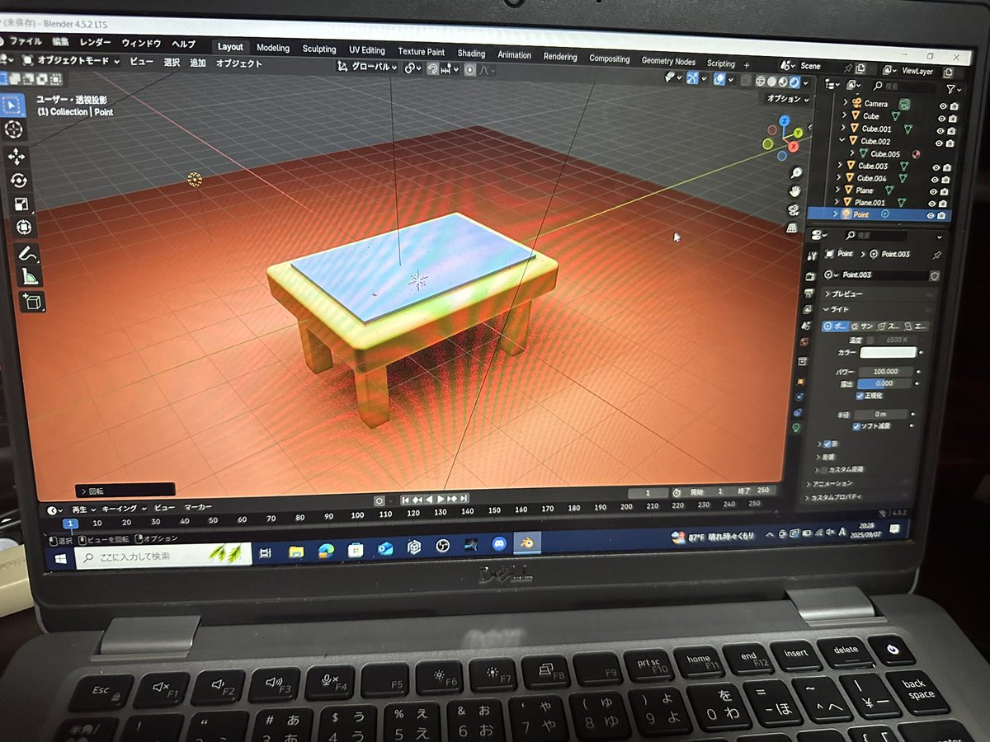Disable render camera icon for Cube.003
The image size is (990, 742).
pos(946,168)
